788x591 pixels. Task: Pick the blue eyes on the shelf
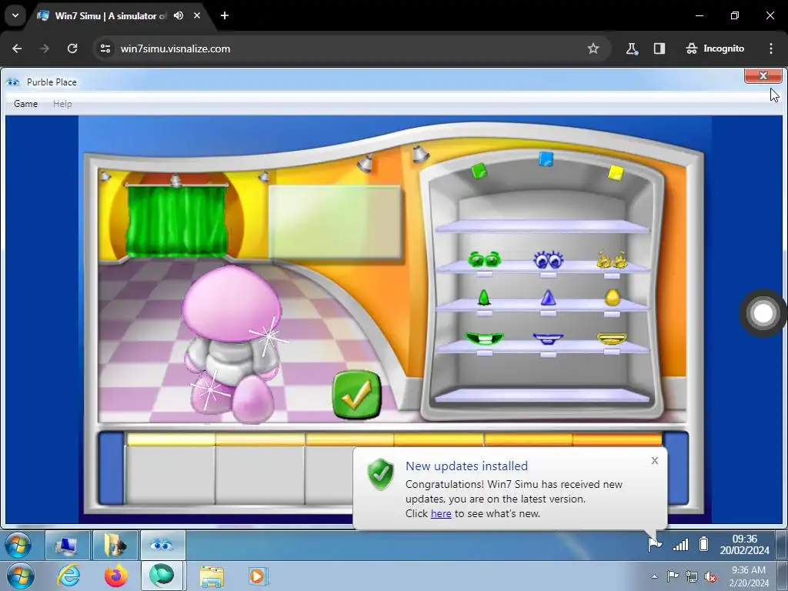pyautogui.click(x=548, y=259)
